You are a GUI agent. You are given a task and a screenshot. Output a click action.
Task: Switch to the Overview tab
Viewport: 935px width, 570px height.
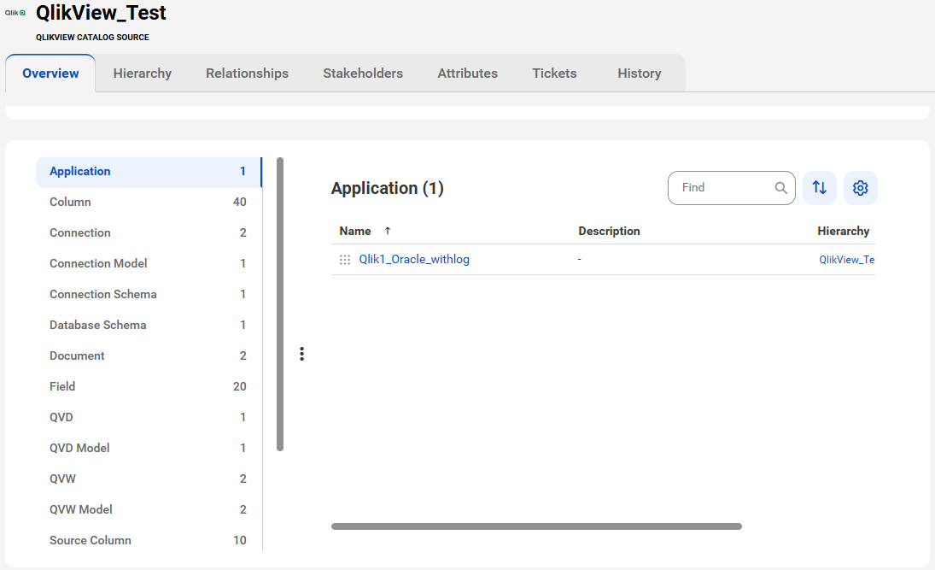pyautogui.click(x=50, y=73)
